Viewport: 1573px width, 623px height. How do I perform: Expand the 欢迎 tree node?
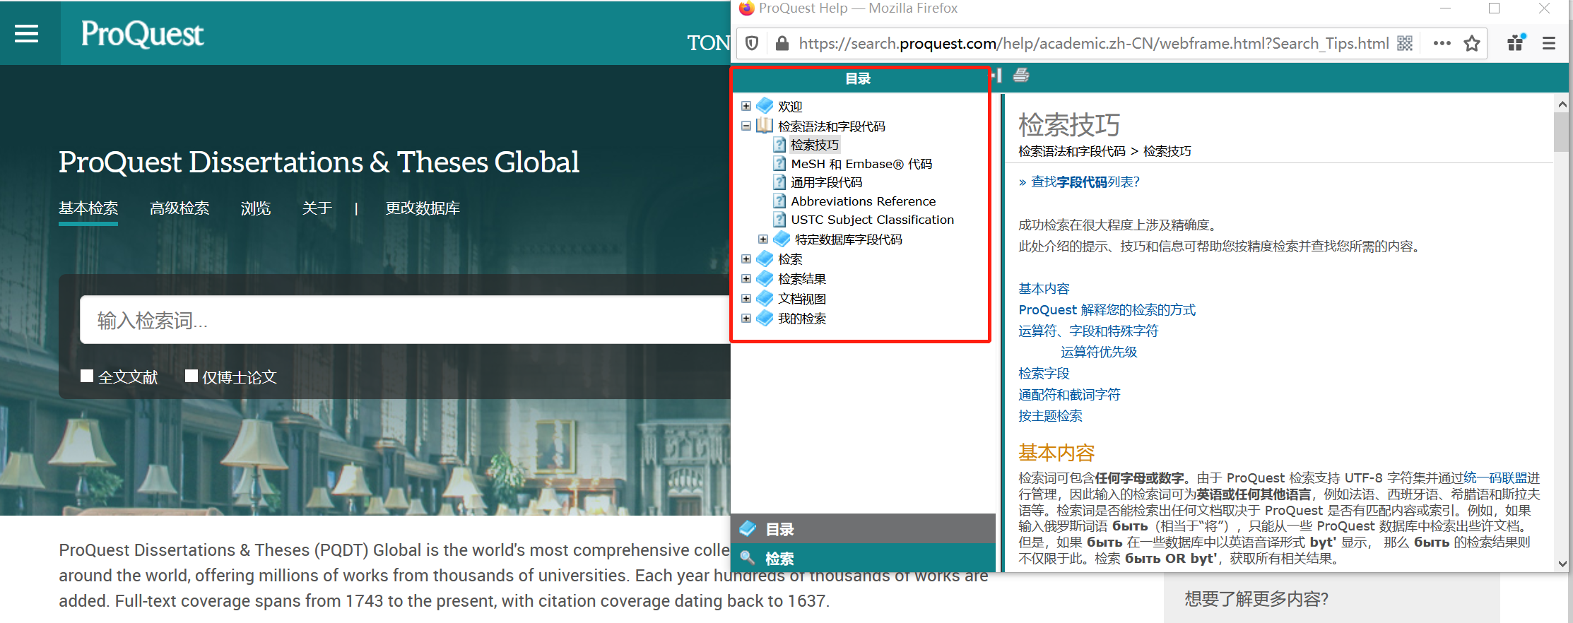[x=746, y=106]
